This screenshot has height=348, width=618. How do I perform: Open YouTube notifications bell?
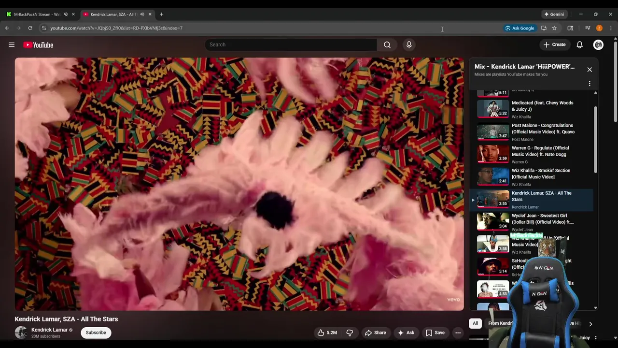coord(580,44)
